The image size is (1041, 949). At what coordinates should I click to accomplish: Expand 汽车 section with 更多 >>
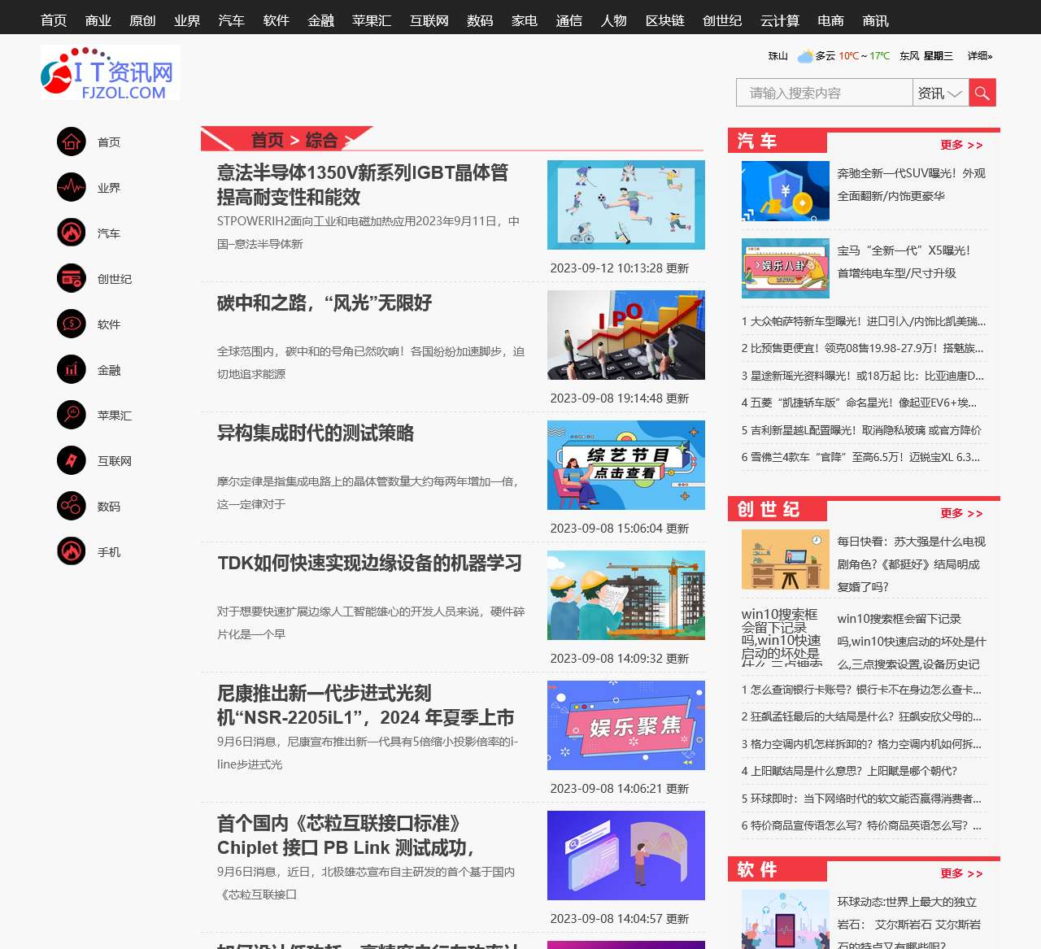961,145
